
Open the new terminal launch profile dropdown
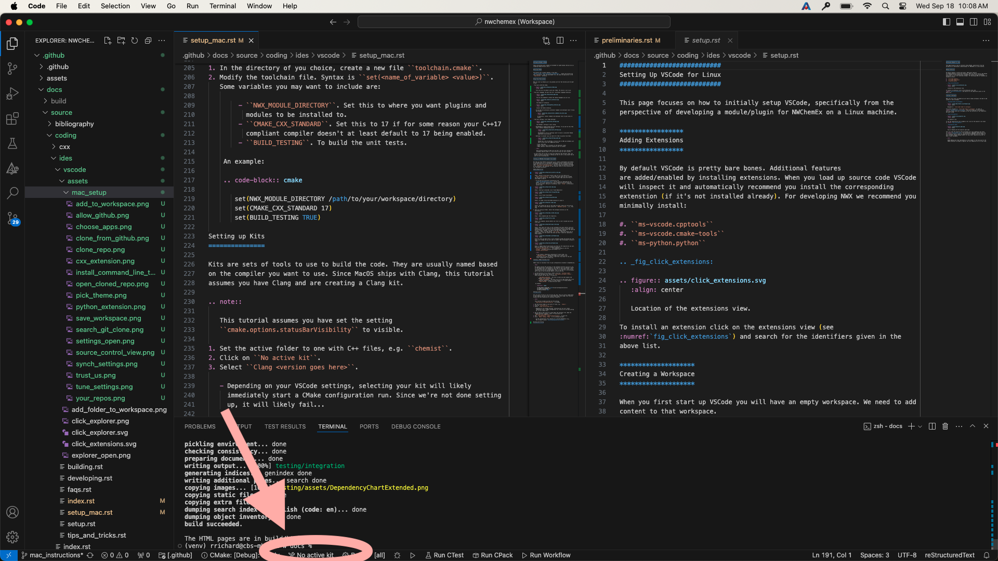coord(920,426)
